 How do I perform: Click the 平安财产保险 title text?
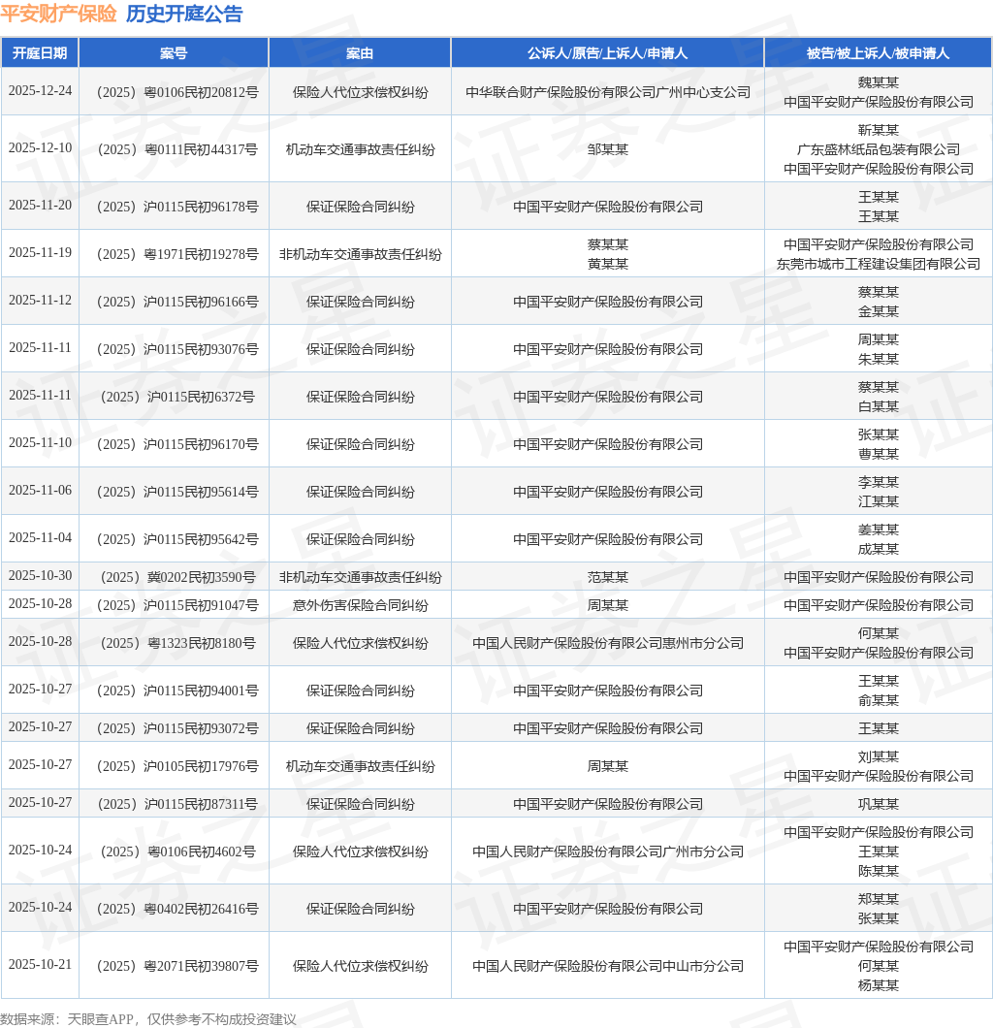(x=58, y=14)
